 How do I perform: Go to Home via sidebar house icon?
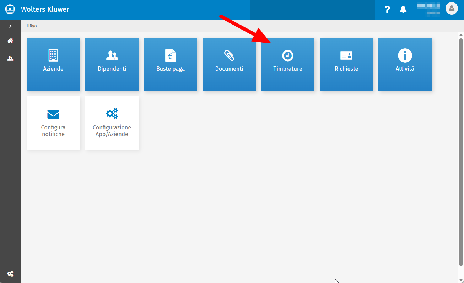10,41
